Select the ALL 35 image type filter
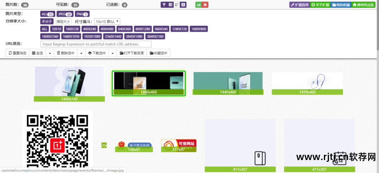This screenshot has height=173, width=379. (48, 14)
